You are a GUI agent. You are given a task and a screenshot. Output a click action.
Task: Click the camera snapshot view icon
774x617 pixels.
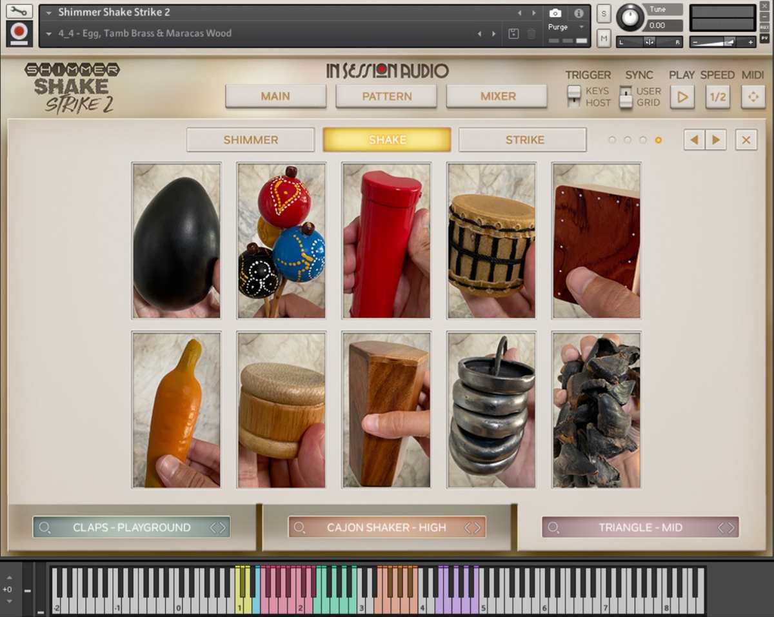pos(555,13)
